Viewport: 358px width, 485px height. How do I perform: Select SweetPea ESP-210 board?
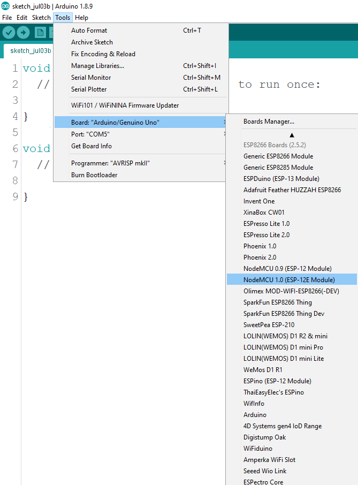point(292,325)
